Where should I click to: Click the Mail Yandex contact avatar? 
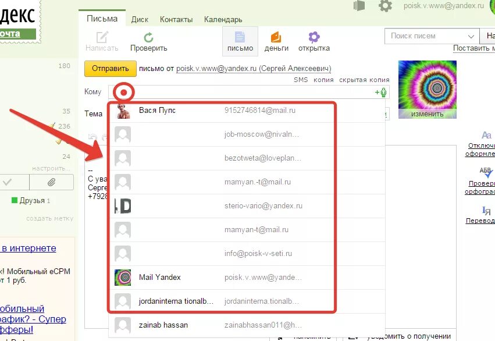(123, 277)
